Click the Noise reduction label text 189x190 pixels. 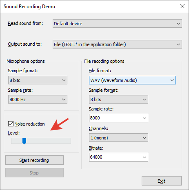pyautogui.click(x=29, y=124)
